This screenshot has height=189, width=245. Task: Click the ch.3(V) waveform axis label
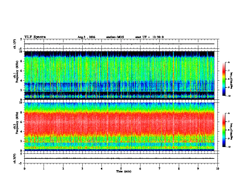(15, 158)
